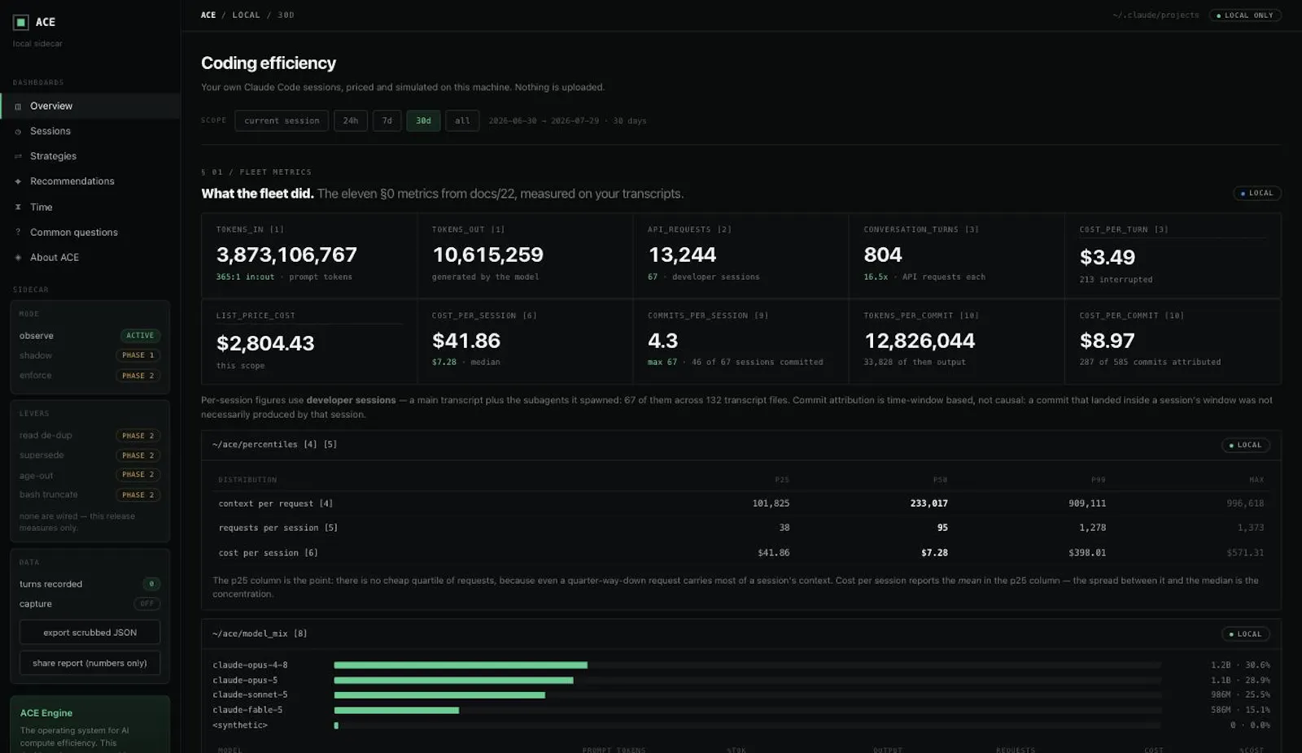Viewport: 1302px width, 753px height.
Task: Click cost per session row label in table
Action: [x=268, y=553]
